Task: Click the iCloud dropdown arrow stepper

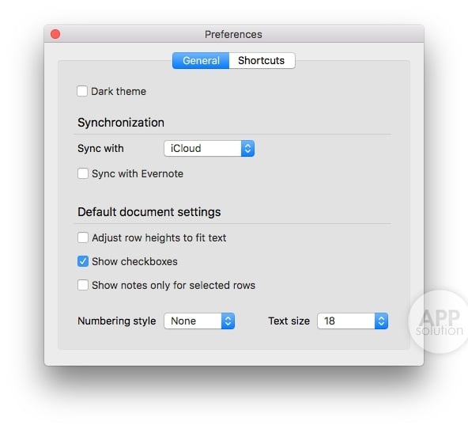Action: 247,148
